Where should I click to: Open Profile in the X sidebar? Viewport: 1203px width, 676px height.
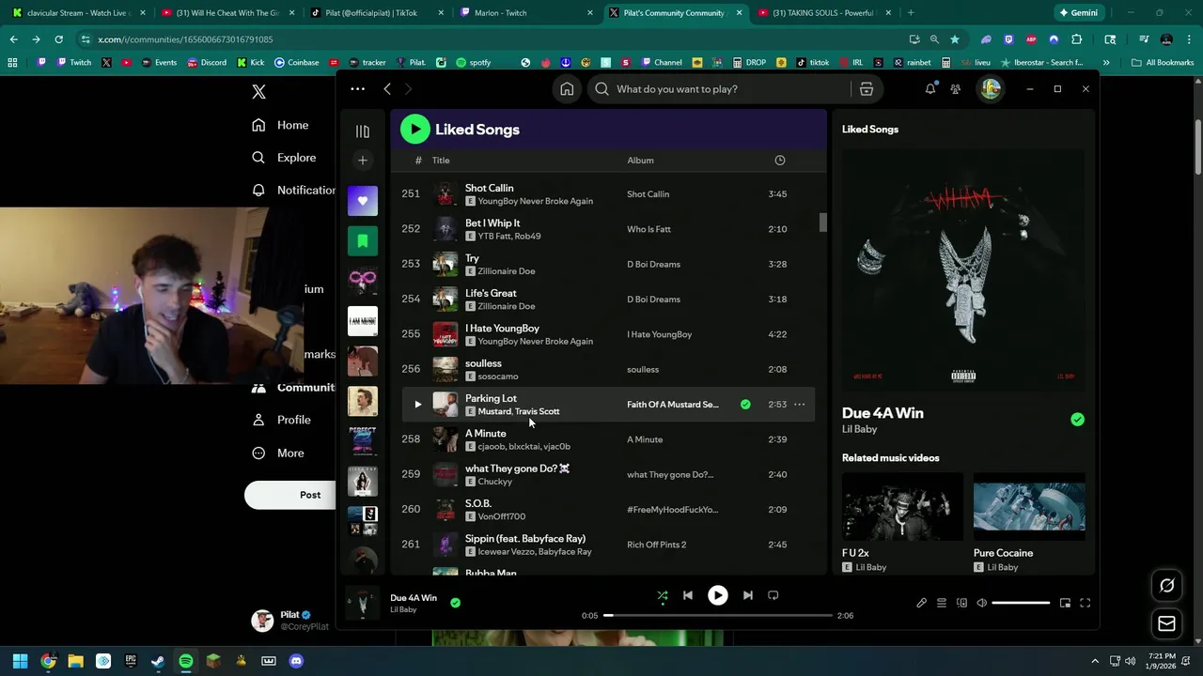(x=281, y=420)
